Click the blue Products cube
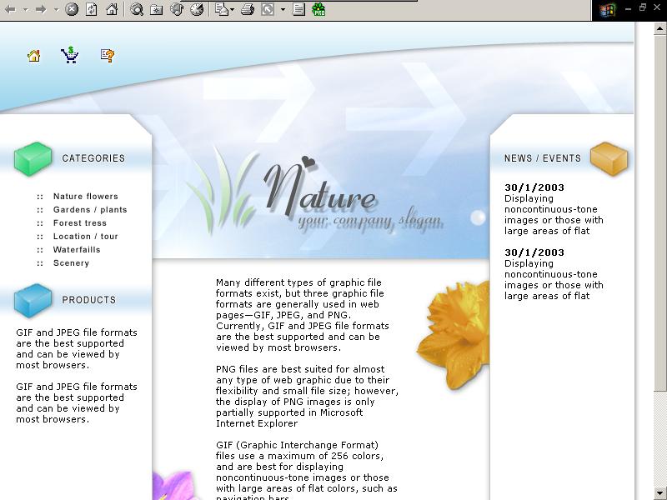 33,301
